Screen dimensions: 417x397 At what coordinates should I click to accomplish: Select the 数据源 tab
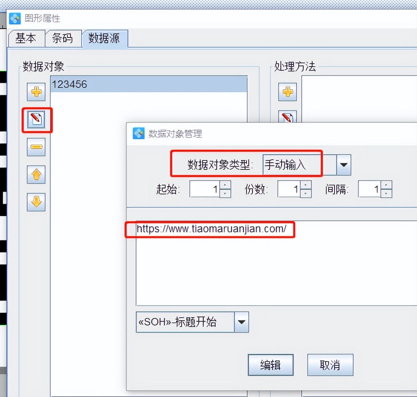(104, 38)
